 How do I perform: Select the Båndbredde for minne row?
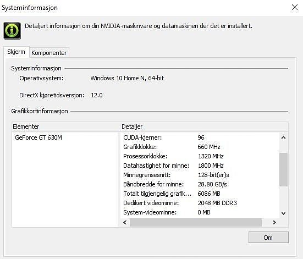point(200,184)
